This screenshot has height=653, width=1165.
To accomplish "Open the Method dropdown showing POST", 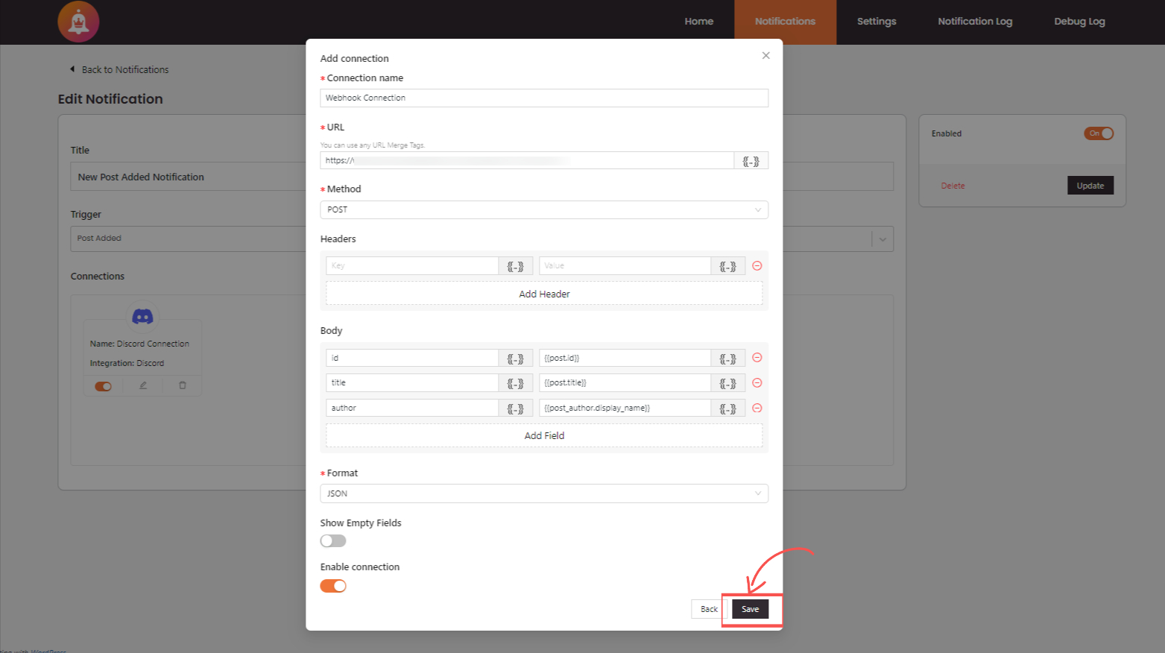I will (543, 209).
